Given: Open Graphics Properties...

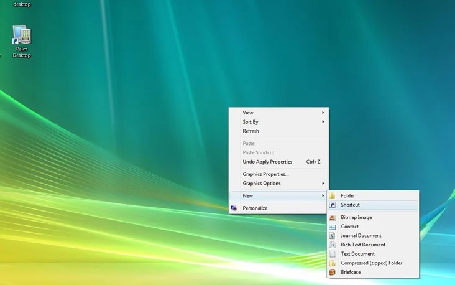Looking at the screenshot, I should coord(278,174).
